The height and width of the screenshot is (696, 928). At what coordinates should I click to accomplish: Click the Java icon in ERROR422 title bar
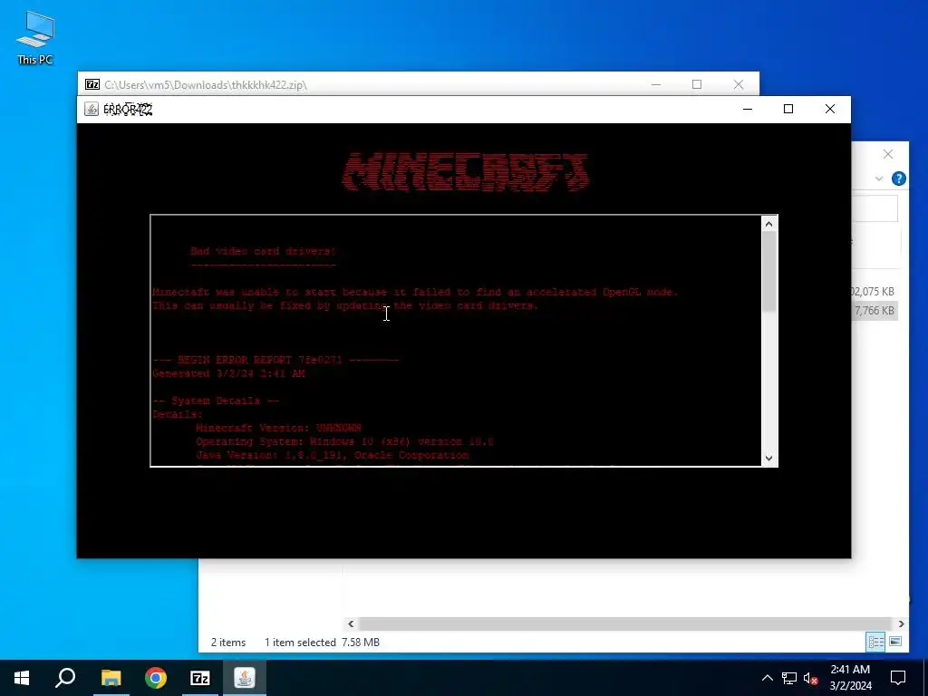(x=92, y=110)
